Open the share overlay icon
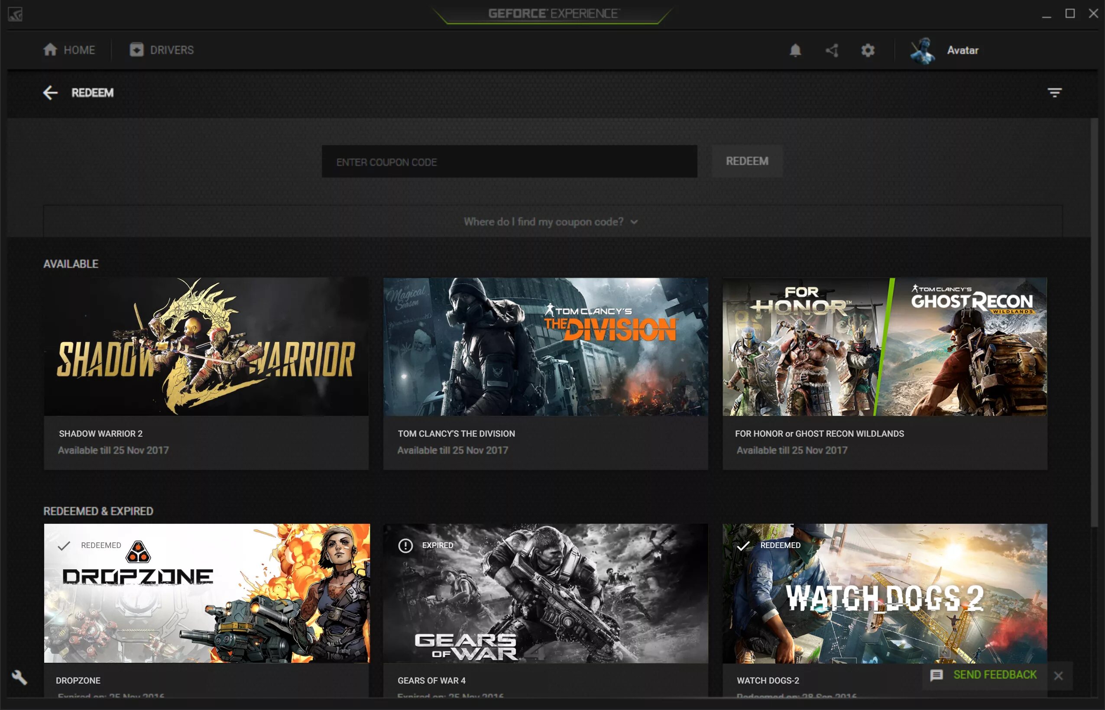This screenshot has width=1105, height=710. click(x=832, y=50)
